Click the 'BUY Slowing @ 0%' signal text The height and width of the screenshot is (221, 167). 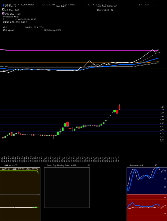[x=52, y=30]
